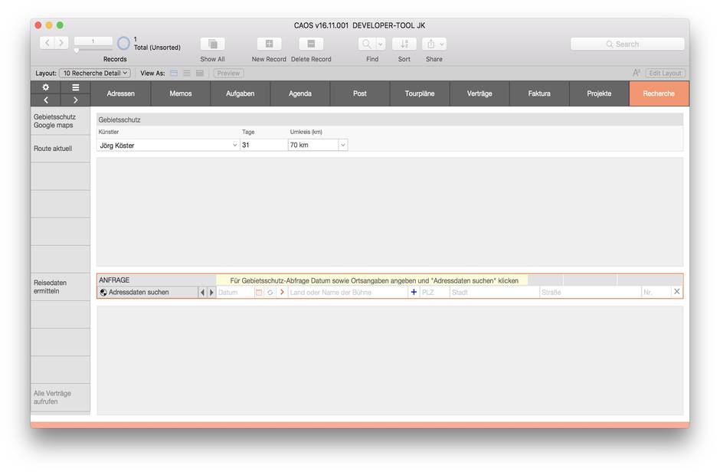
Task: Click Route aktuell sidebar button
Action: [61, 149]
